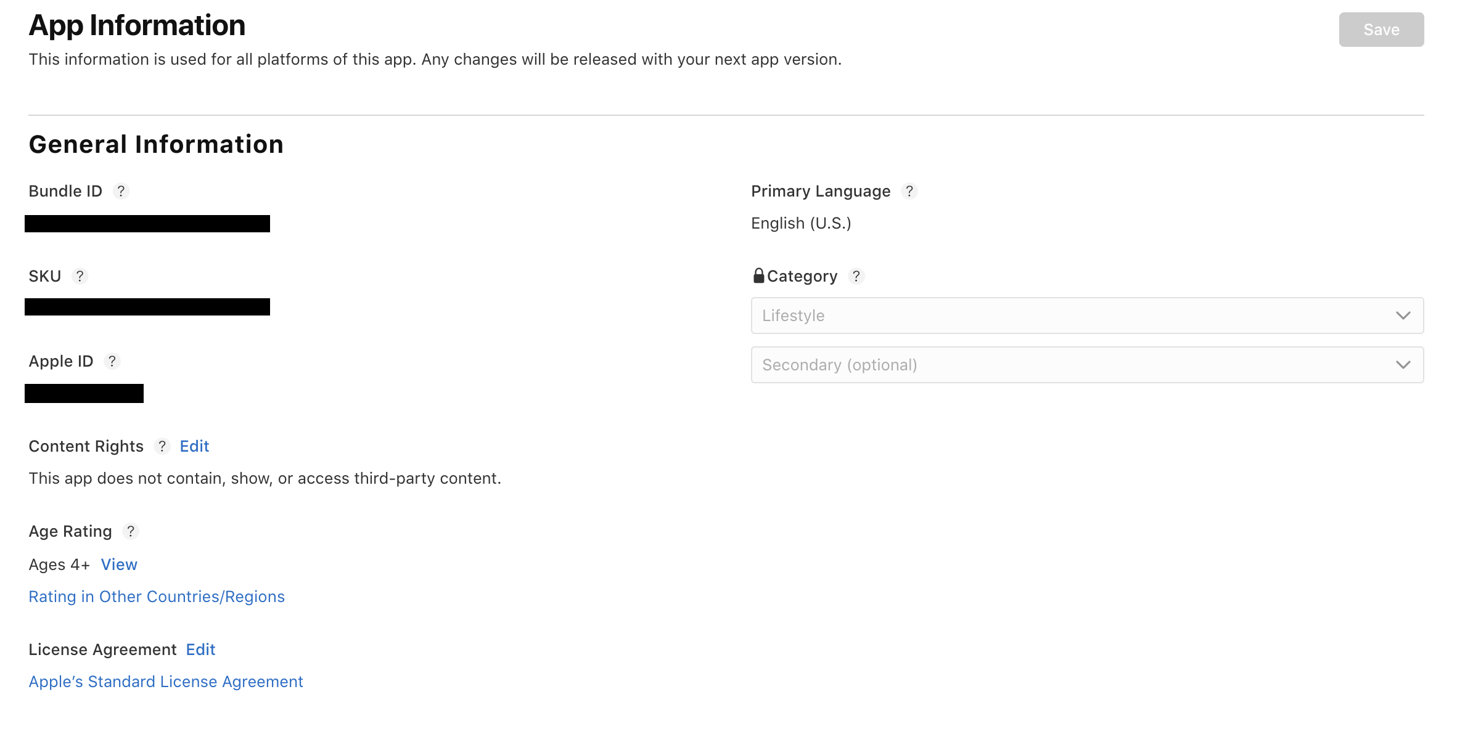This screenshot has width=1465, height=737.
Task: Edit the License Agreement
Action: click(x=200, y=650)
